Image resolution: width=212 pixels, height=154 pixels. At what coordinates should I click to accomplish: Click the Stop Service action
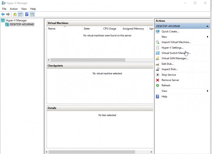click(169, 75)
